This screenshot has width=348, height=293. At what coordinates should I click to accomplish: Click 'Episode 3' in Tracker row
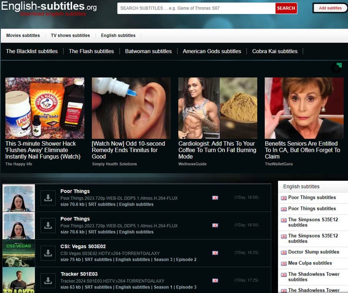coord(186,287)
